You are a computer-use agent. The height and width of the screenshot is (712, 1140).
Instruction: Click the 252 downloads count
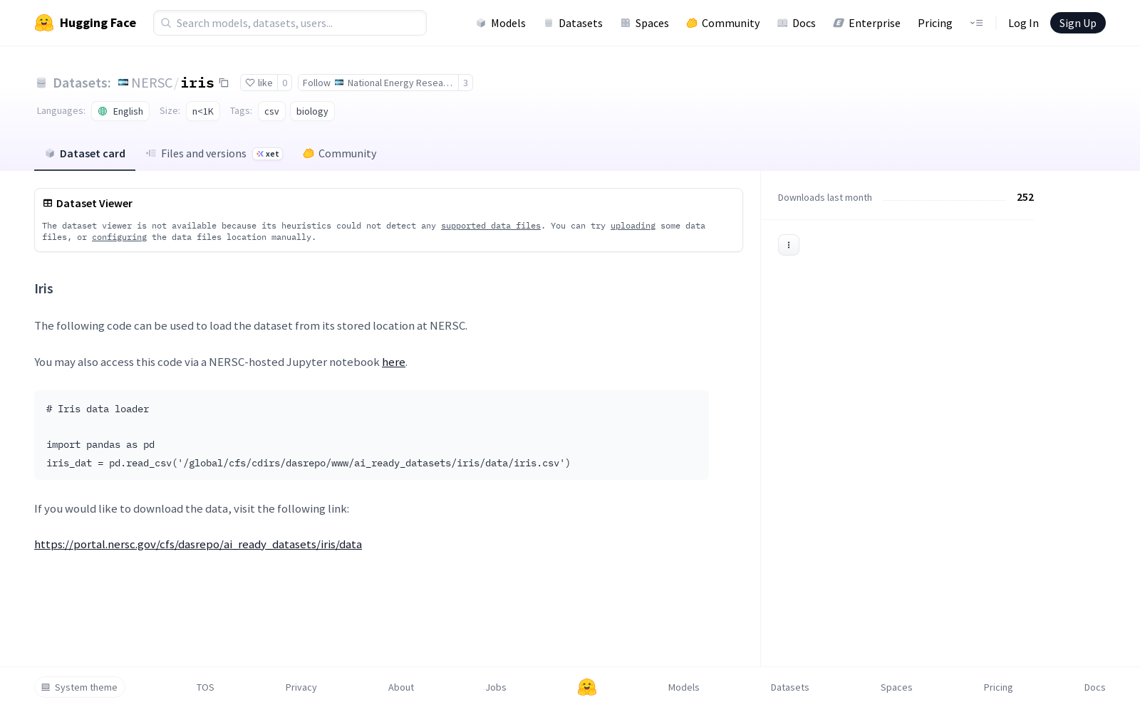coord(1025,197)
